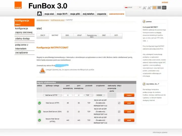This screenshot has width=182, height=136.
Task: Switch to the DHCP tab
Action: [43, 36]
